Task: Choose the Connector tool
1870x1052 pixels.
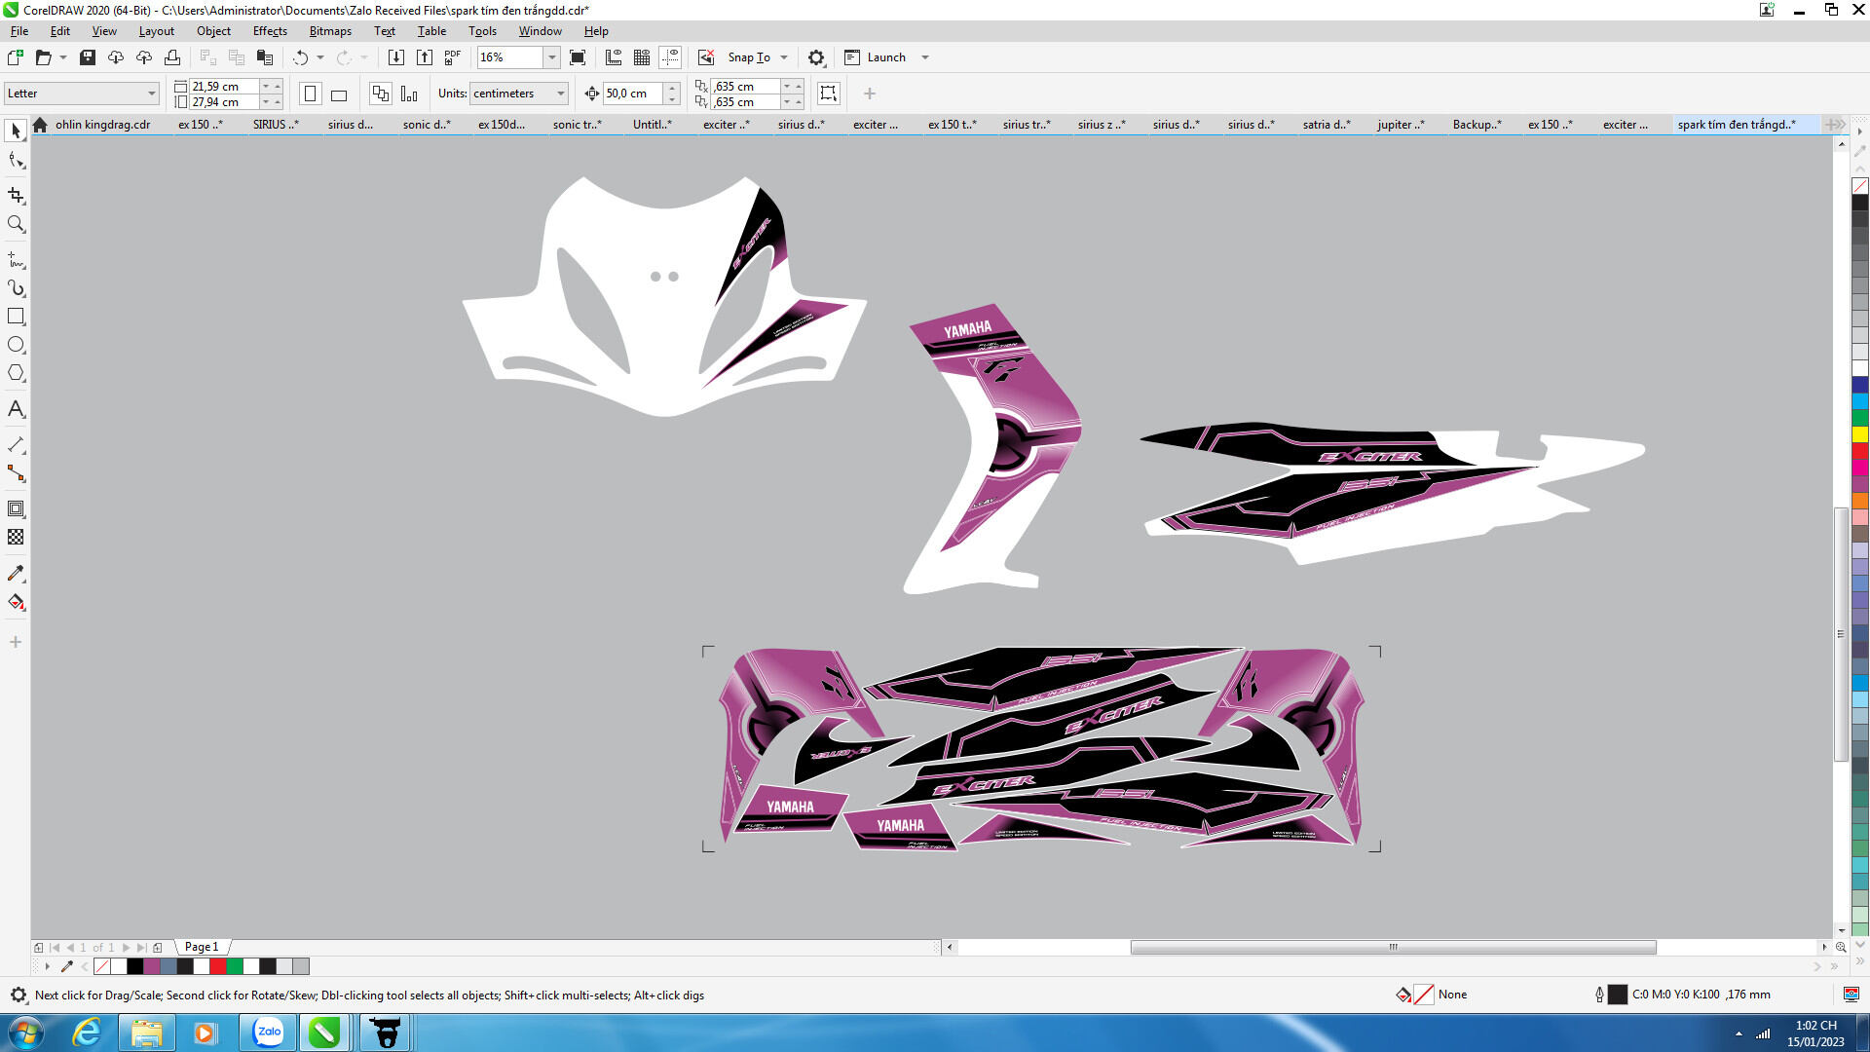Action: 16,473
